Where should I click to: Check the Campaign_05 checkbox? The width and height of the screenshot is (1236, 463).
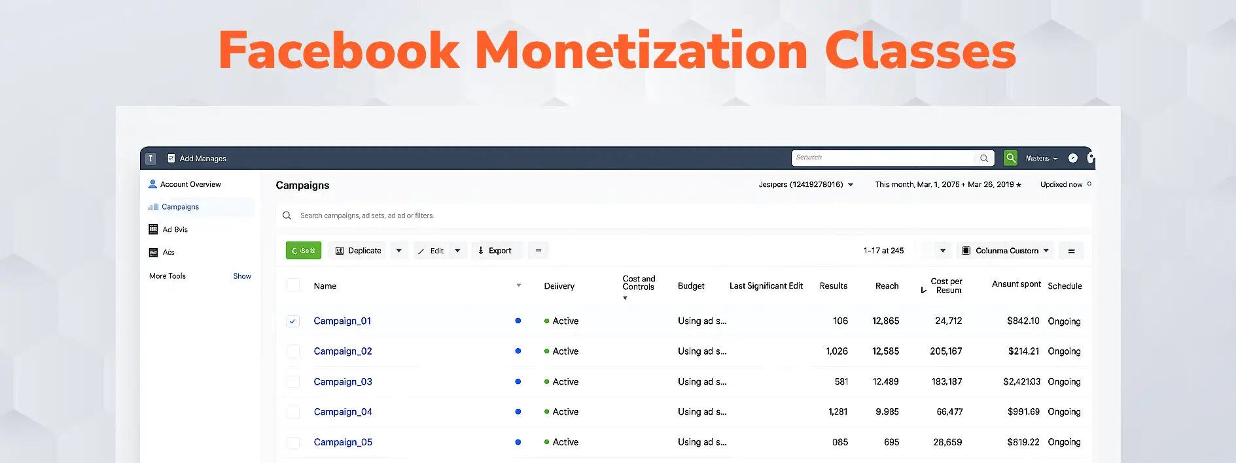coord(293,442)
